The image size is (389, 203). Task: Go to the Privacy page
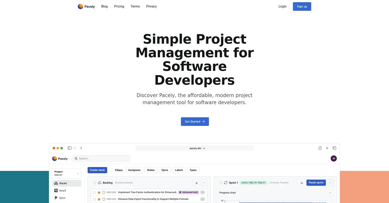(x=151, y=6)
